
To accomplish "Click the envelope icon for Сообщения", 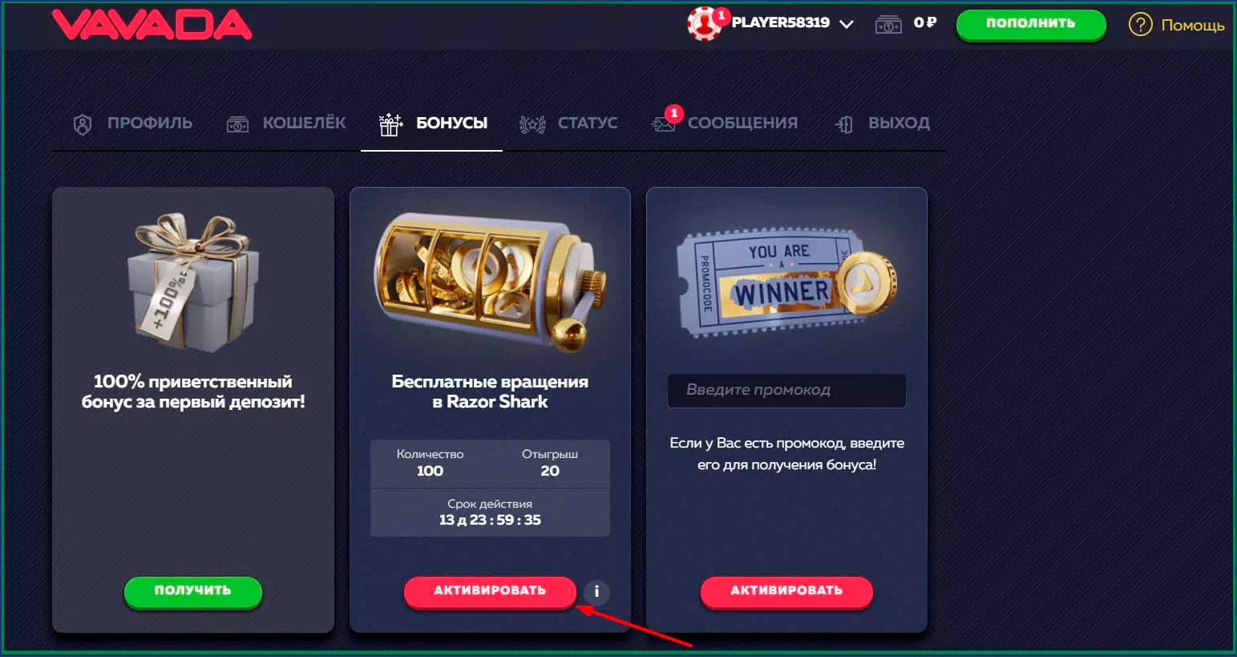I will click(x=663, y=124).
